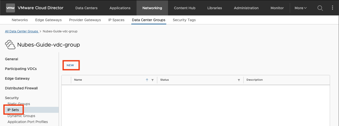Switch to the Edge Gateways tab
The image size is (339, 126).
[x=48, y=20]
